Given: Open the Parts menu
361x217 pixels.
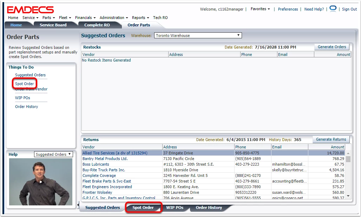Looking at the screenshot, I should coord(48,18).
